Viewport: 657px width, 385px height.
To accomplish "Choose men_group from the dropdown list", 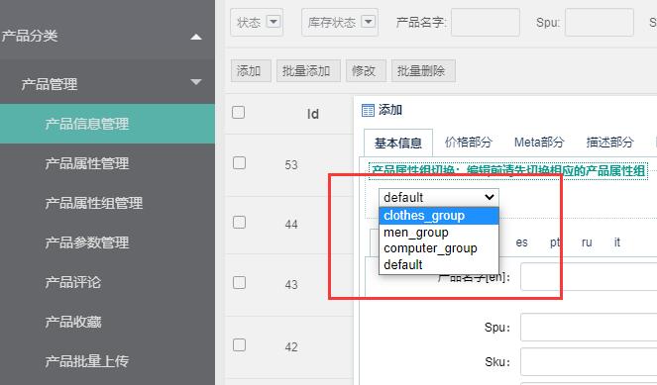I will (439, 232).
